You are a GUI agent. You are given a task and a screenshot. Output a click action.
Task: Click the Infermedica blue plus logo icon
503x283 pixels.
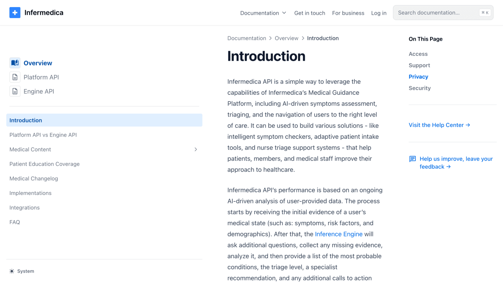(x=15, y=13)
